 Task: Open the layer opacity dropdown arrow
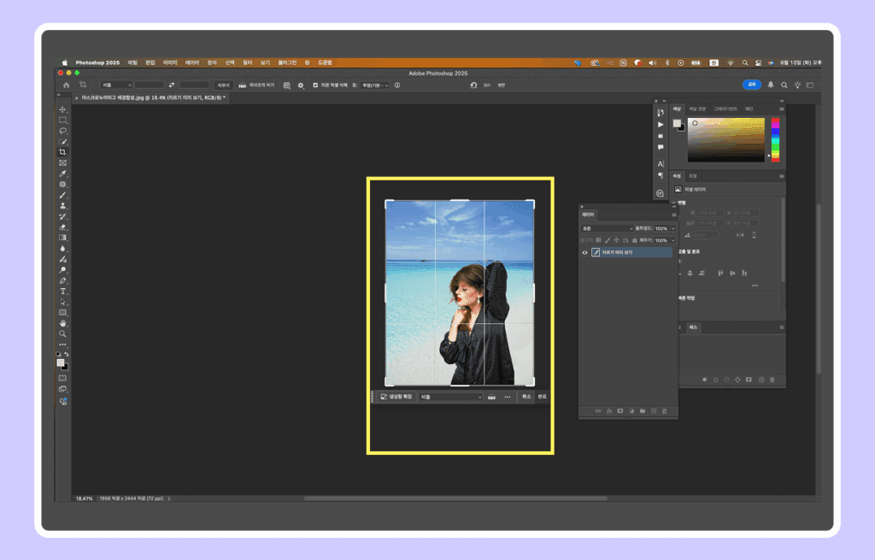click(673, 228)
